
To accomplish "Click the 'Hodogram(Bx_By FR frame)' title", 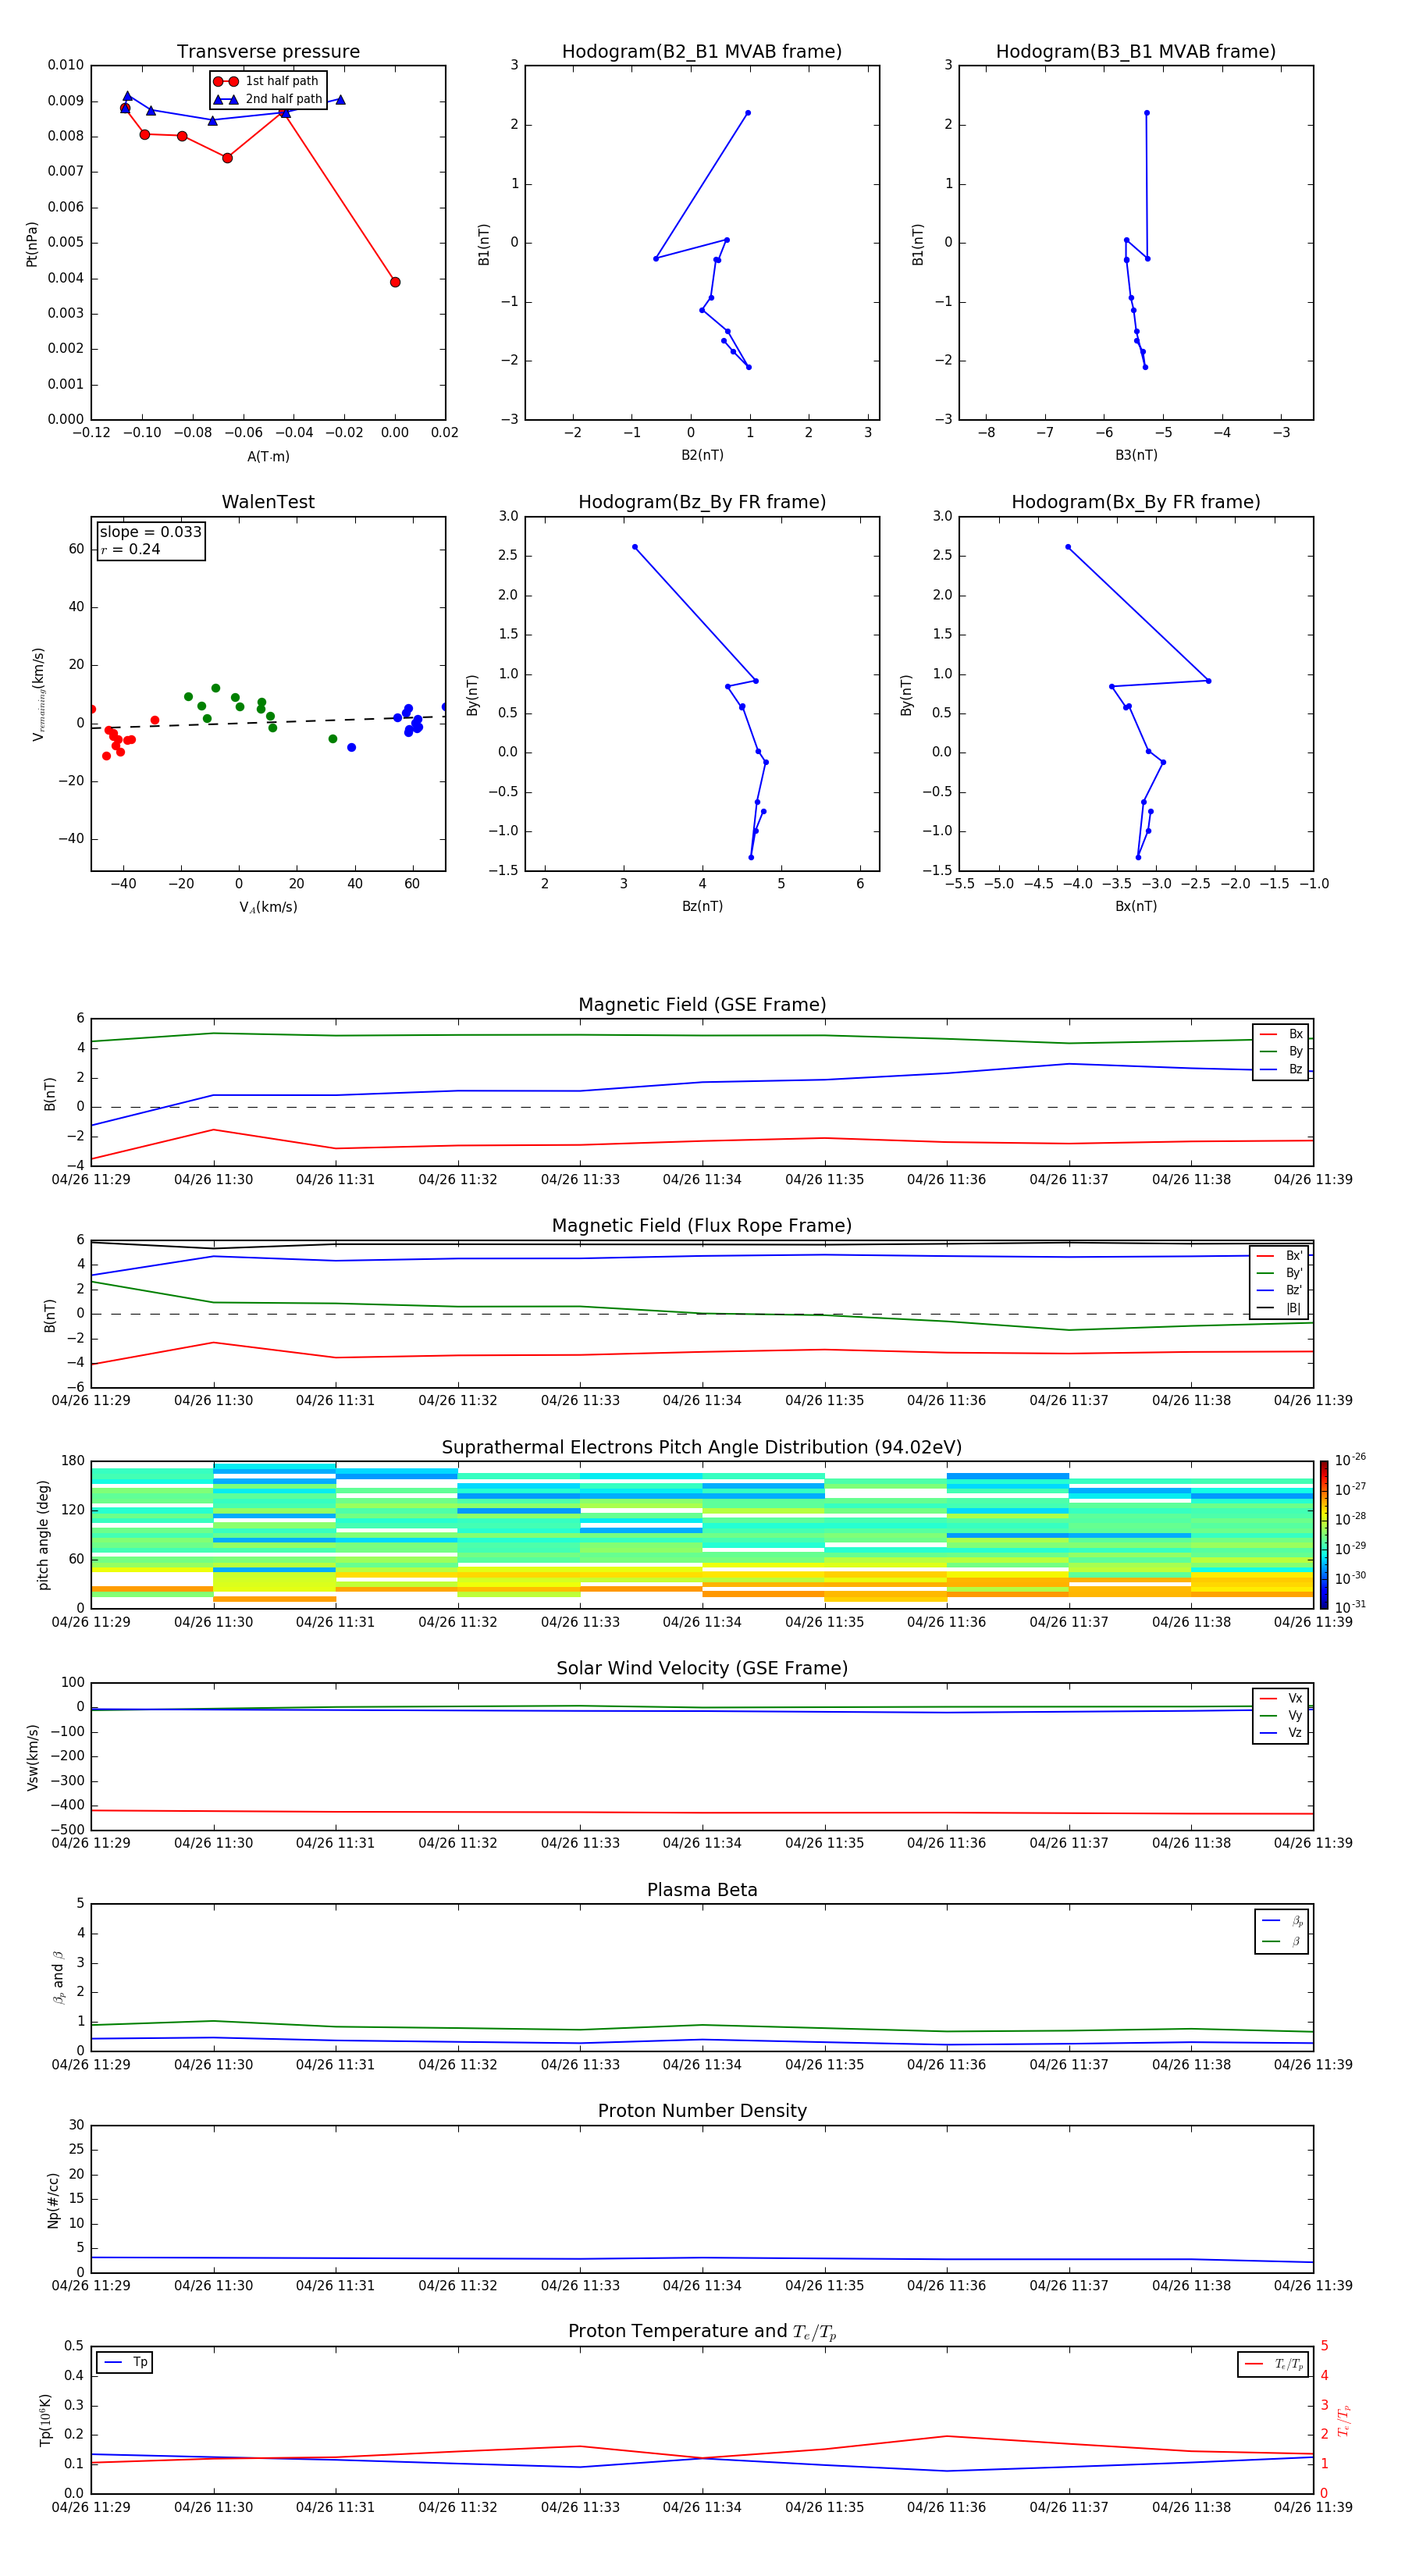I will click(1136, 502).
